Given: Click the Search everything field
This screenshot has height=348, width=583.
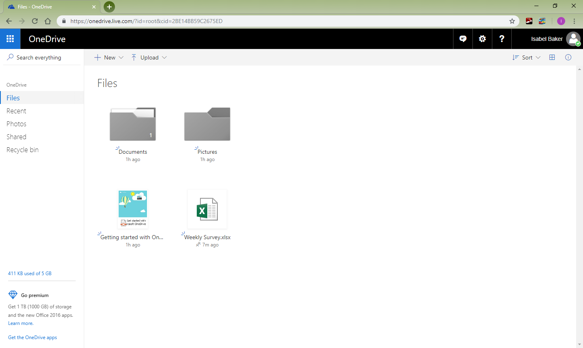Looking at the screenshot, I should pyautogui.click(x=42, y=57).
